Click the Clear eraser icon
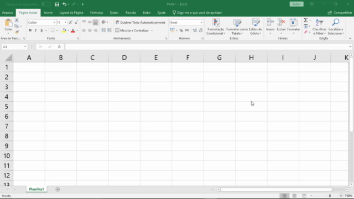The width and height of the screenshot is (354, 199). coord(306,32)
